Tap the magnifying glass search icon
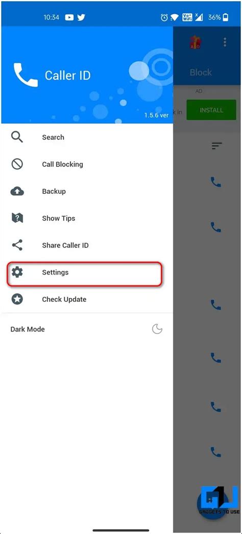 [x=17, y=137]
